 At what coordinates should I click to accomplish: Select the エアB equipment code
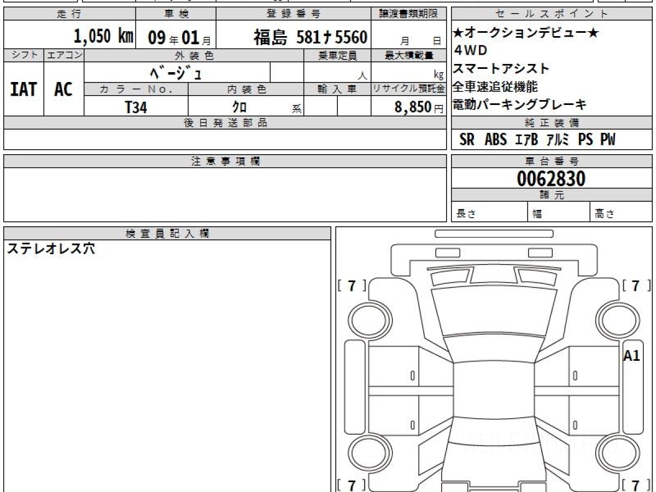coord(527,140)
